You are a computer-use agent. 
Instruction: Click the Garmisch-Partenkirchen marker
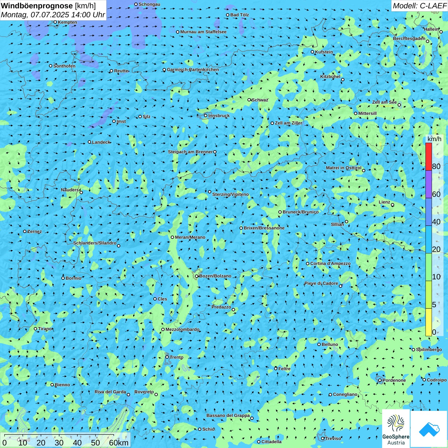tap(164, 70)
